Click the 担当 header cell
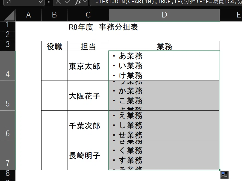 pyautogui.click(x=88, y=46)
